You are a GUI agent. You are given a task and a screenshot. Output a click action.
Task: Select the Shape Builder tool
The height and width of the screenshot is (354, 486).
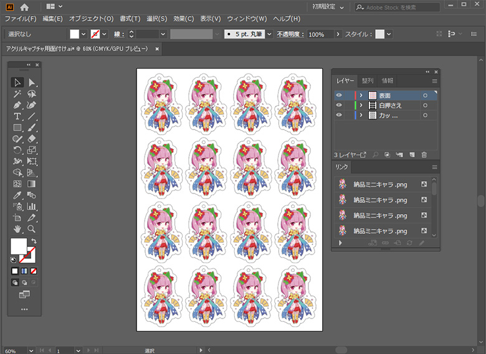17,173
